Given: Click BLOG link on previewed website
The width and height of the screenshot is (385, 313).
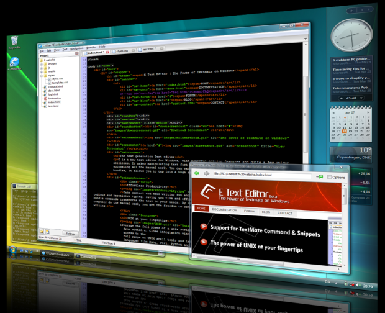Looking at the screenshot, I should 266,212.
